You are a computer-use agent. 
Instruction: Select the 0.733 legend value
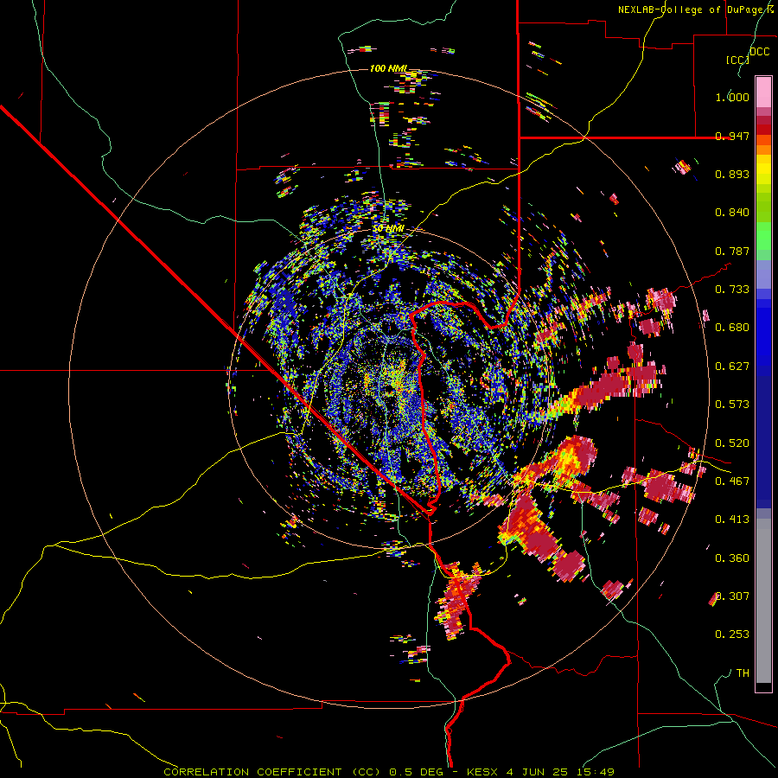pos(732,290)
